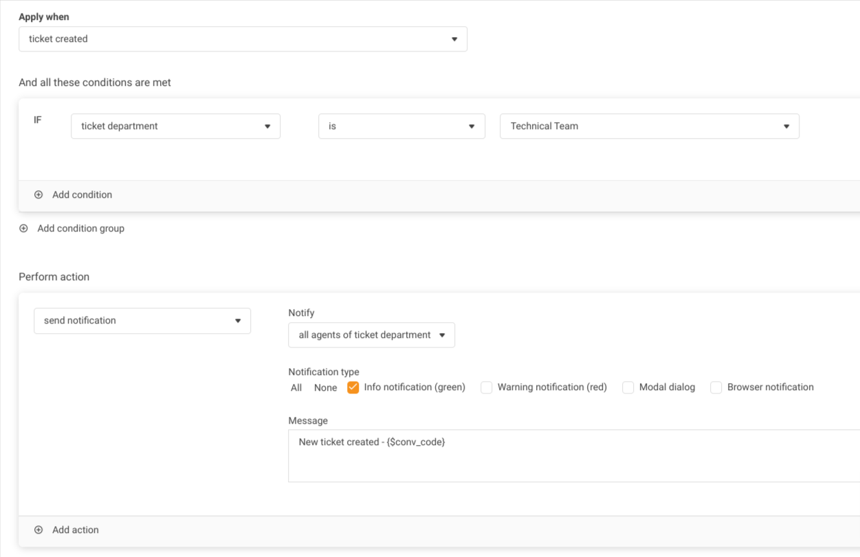This screenshot has width=860, height=557.
Task: Select None for notification types
Action: 326,388
